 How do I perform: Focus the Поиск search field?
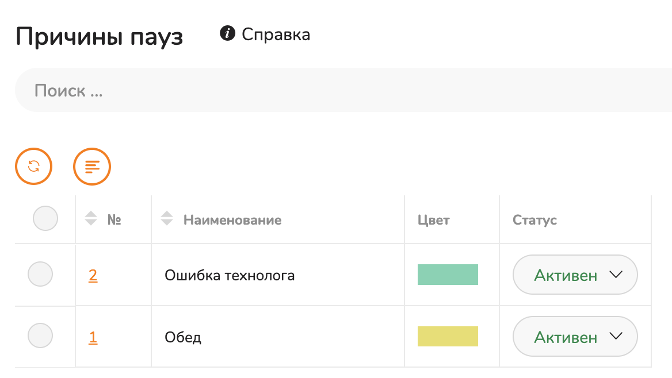point(343,90)
